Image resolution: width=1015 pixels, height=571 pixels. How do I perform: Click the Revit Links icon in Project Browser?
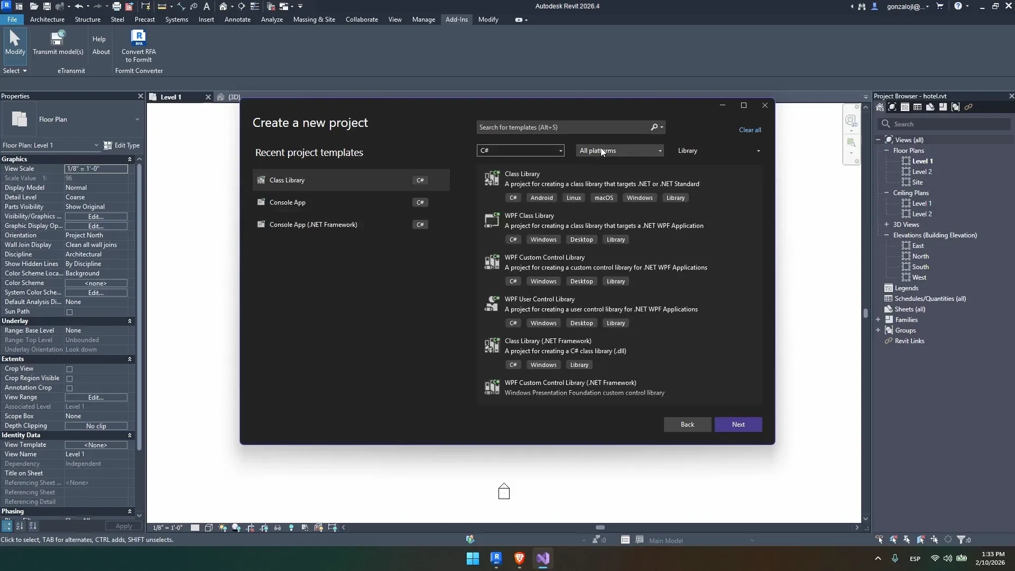[889, 341]
